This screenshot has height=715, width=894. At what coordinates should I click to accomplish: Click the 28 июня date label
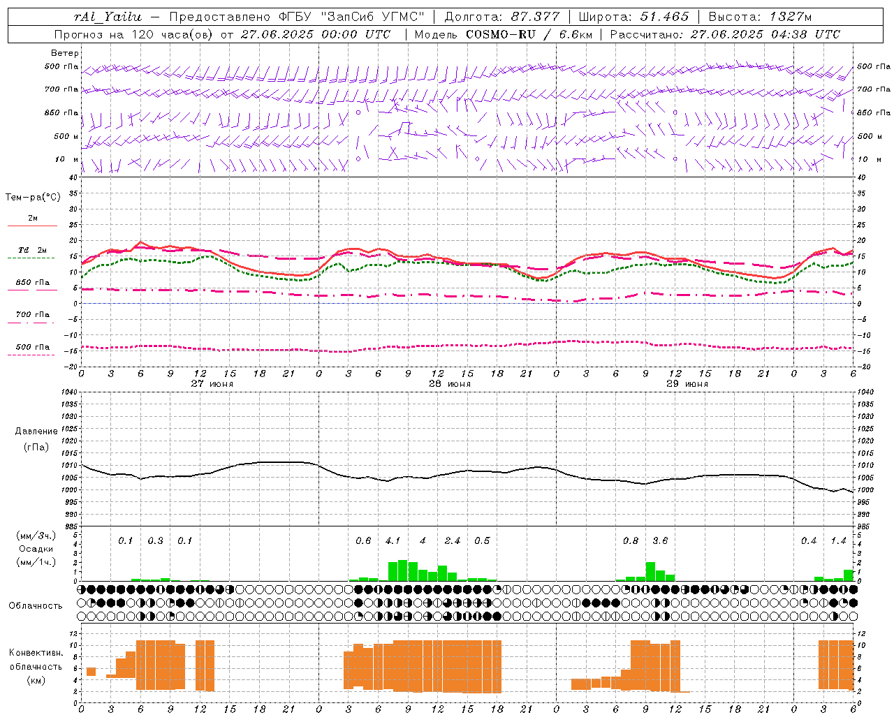pyautogui.click(x=450, y=384)
